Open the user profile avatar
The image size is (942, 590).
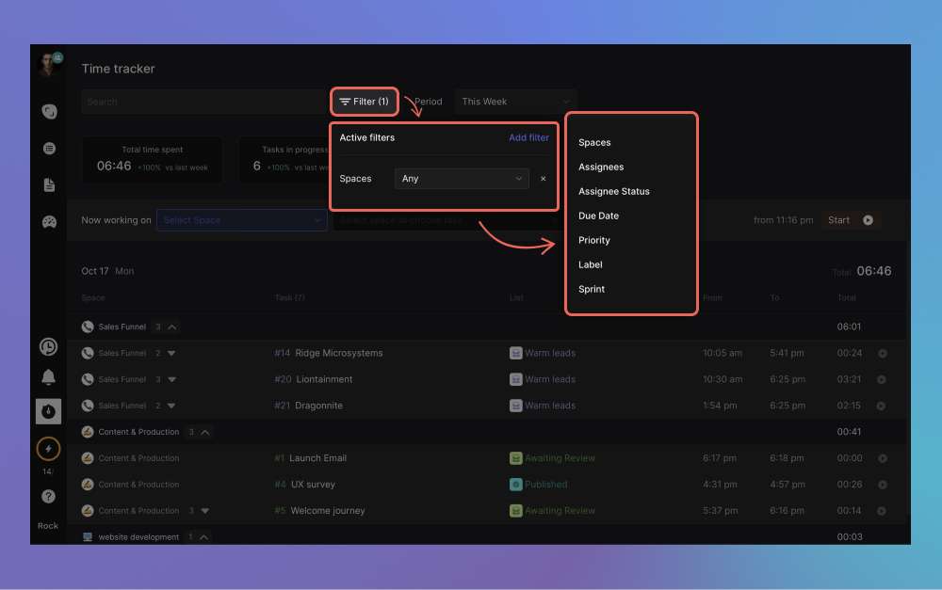pos(47,65)
